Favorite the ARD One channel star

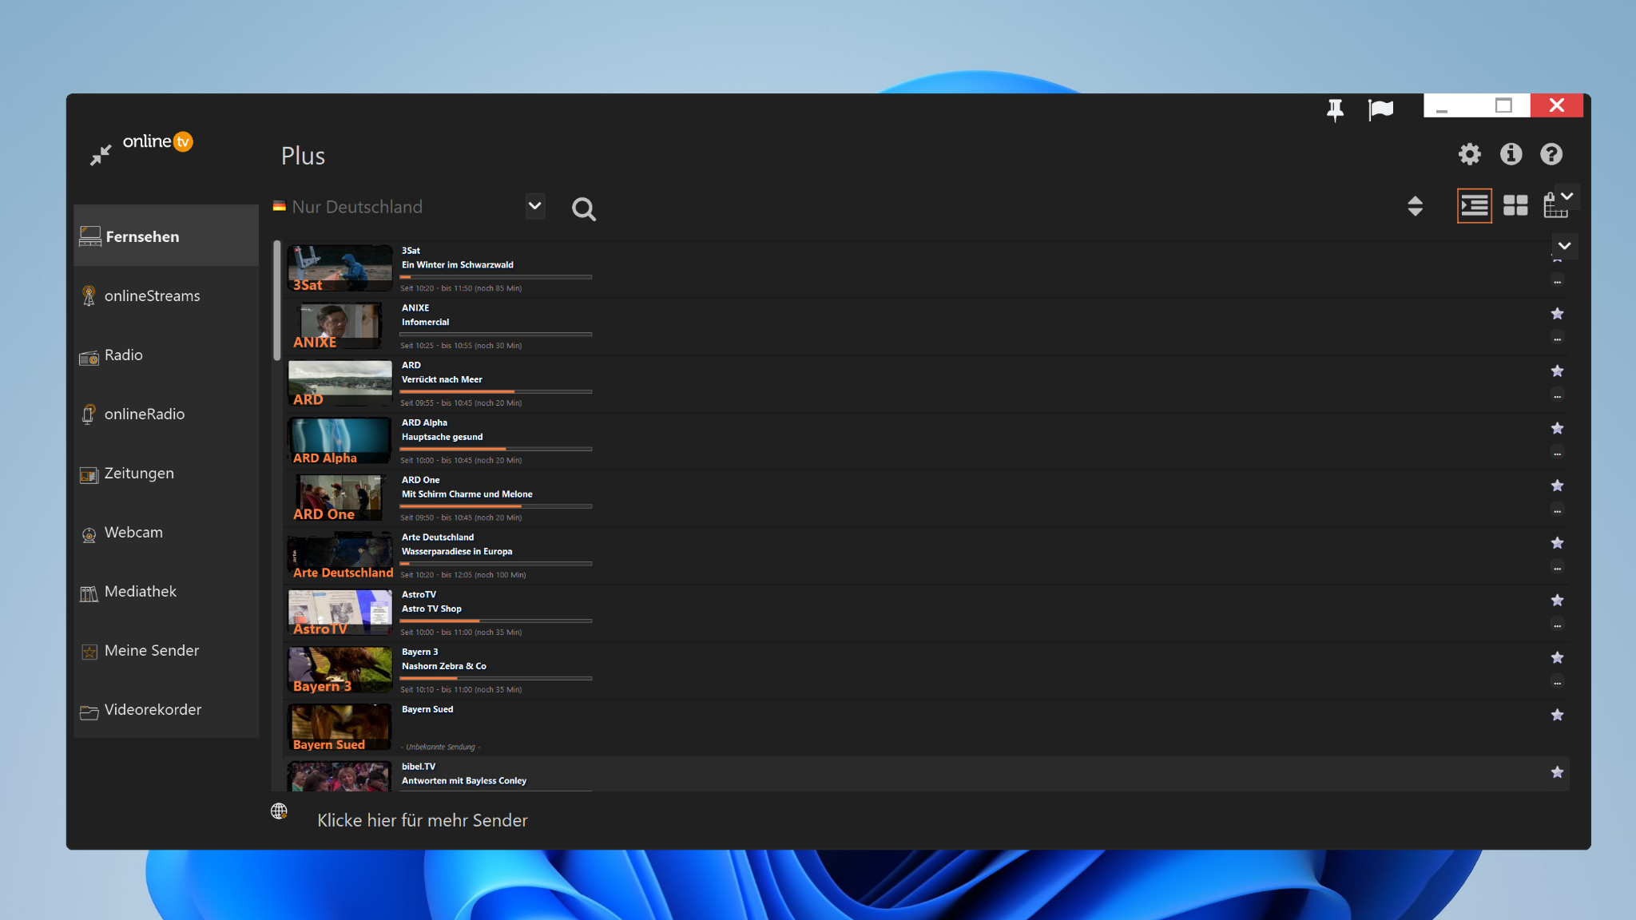coord(1557,486)
